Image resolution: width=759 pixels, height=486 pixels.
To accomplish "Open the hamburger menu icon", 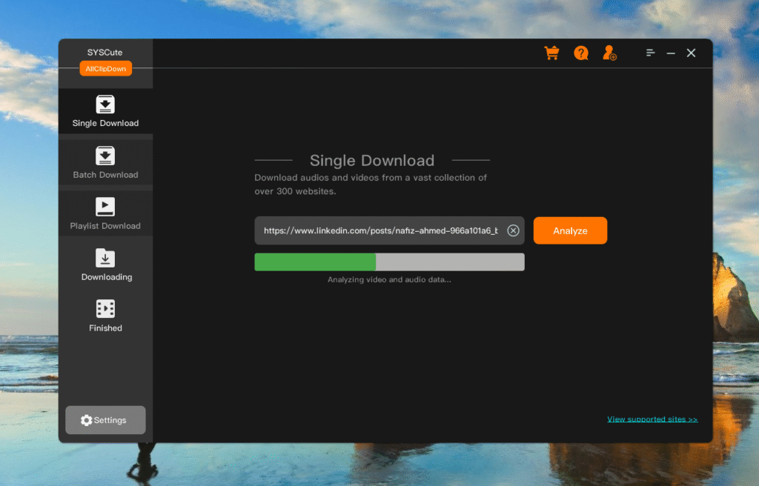I will tap(650, 53).
